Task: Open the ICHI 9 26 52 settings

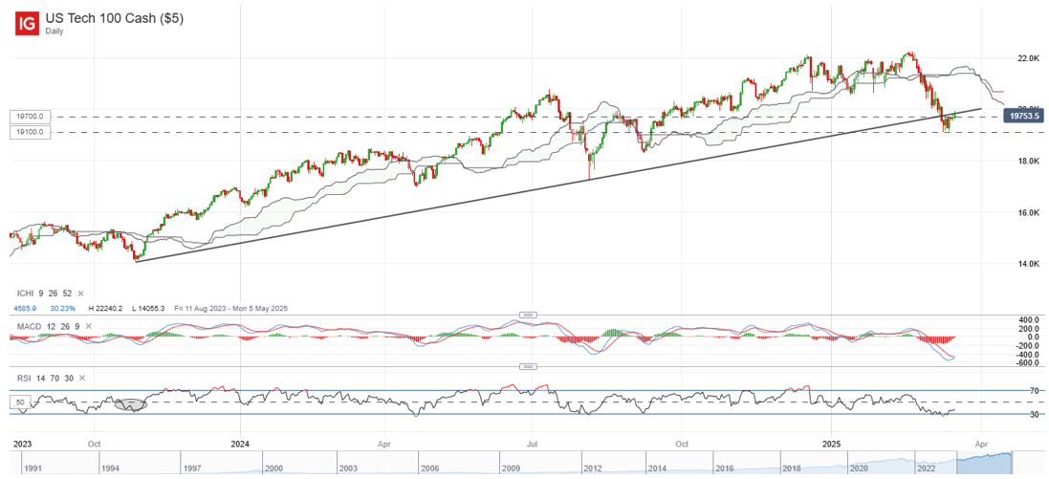Action: (x=42, y=294)
